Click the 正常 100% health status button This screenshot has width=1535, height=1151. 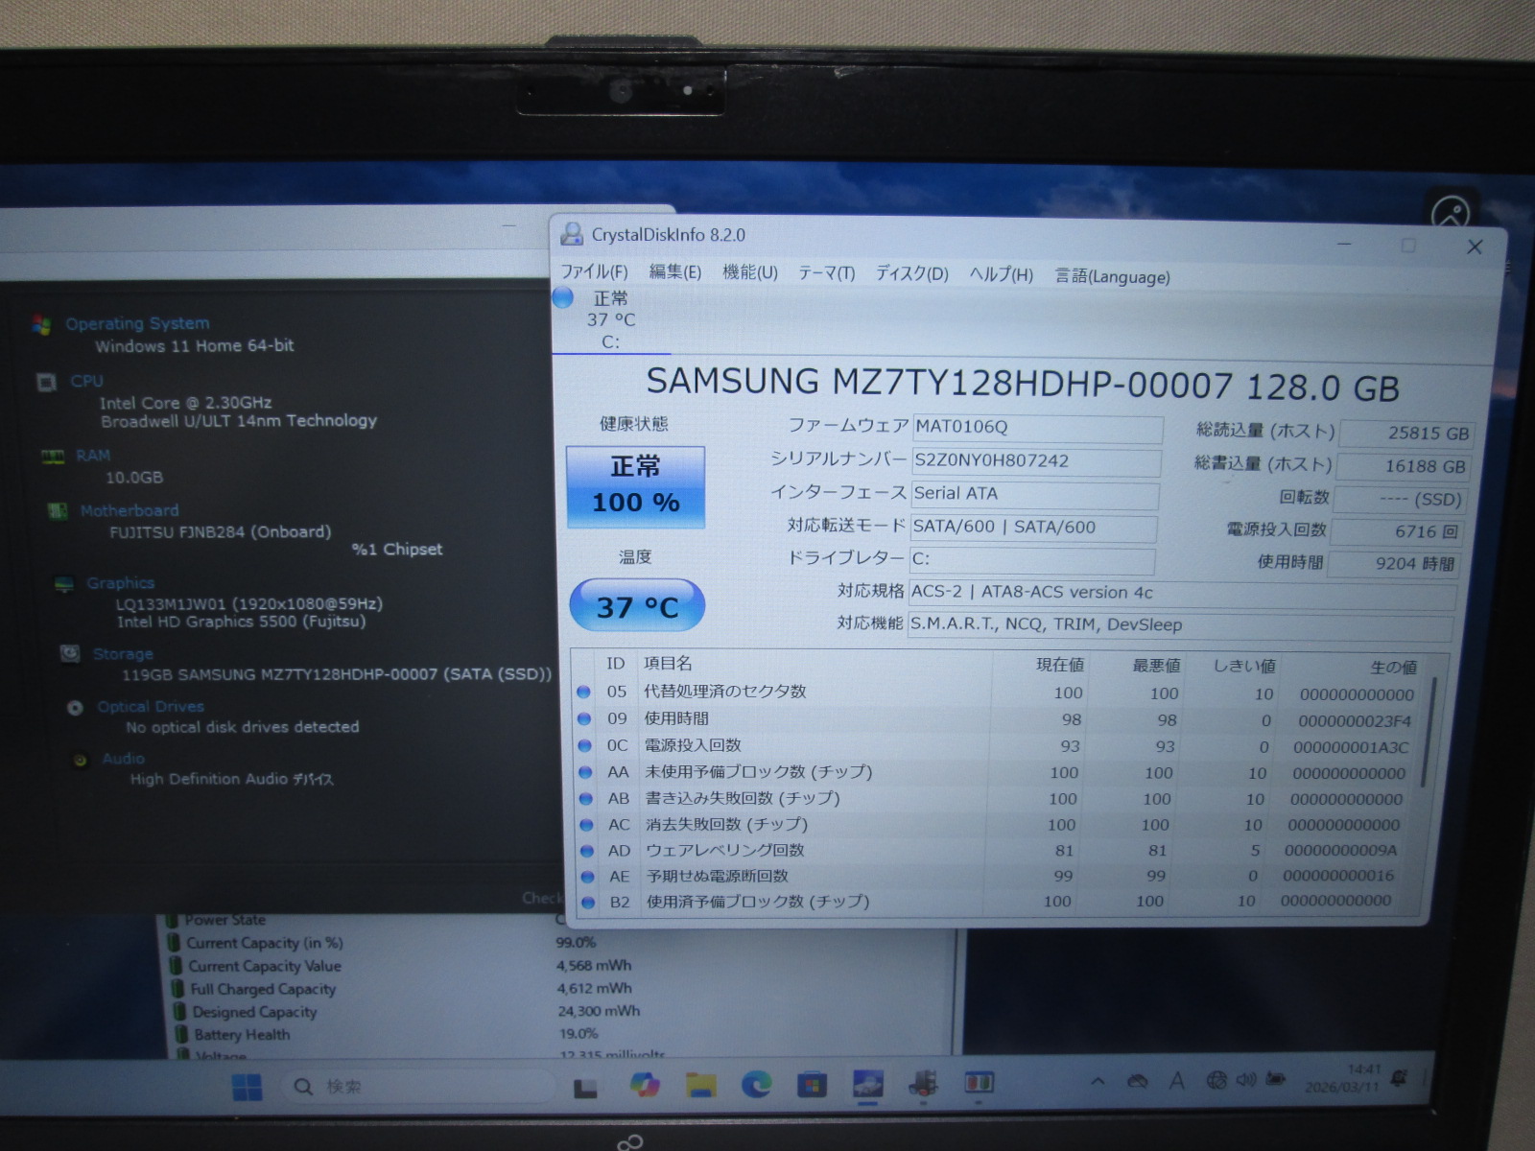pos(635,486)
